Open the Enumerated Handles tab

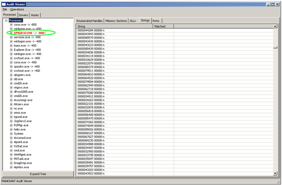[x=90, y=21]
